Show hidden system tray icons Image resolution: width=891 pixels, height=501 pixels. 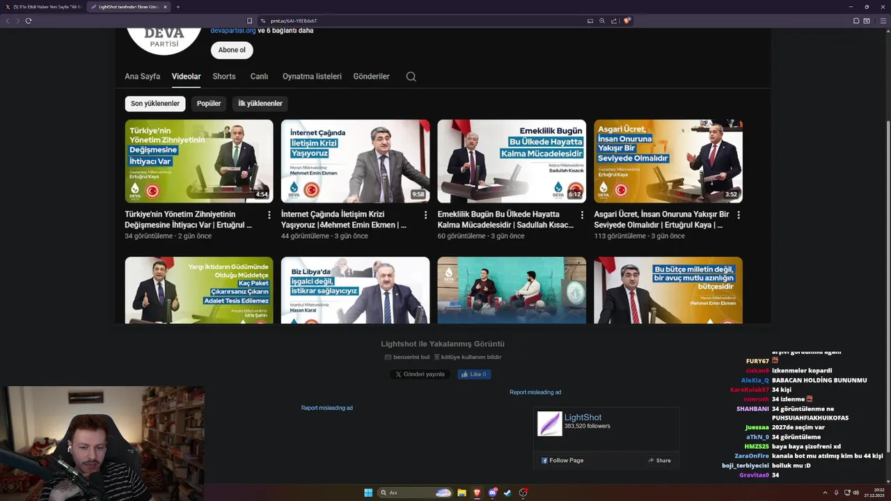tap(826, 493)
